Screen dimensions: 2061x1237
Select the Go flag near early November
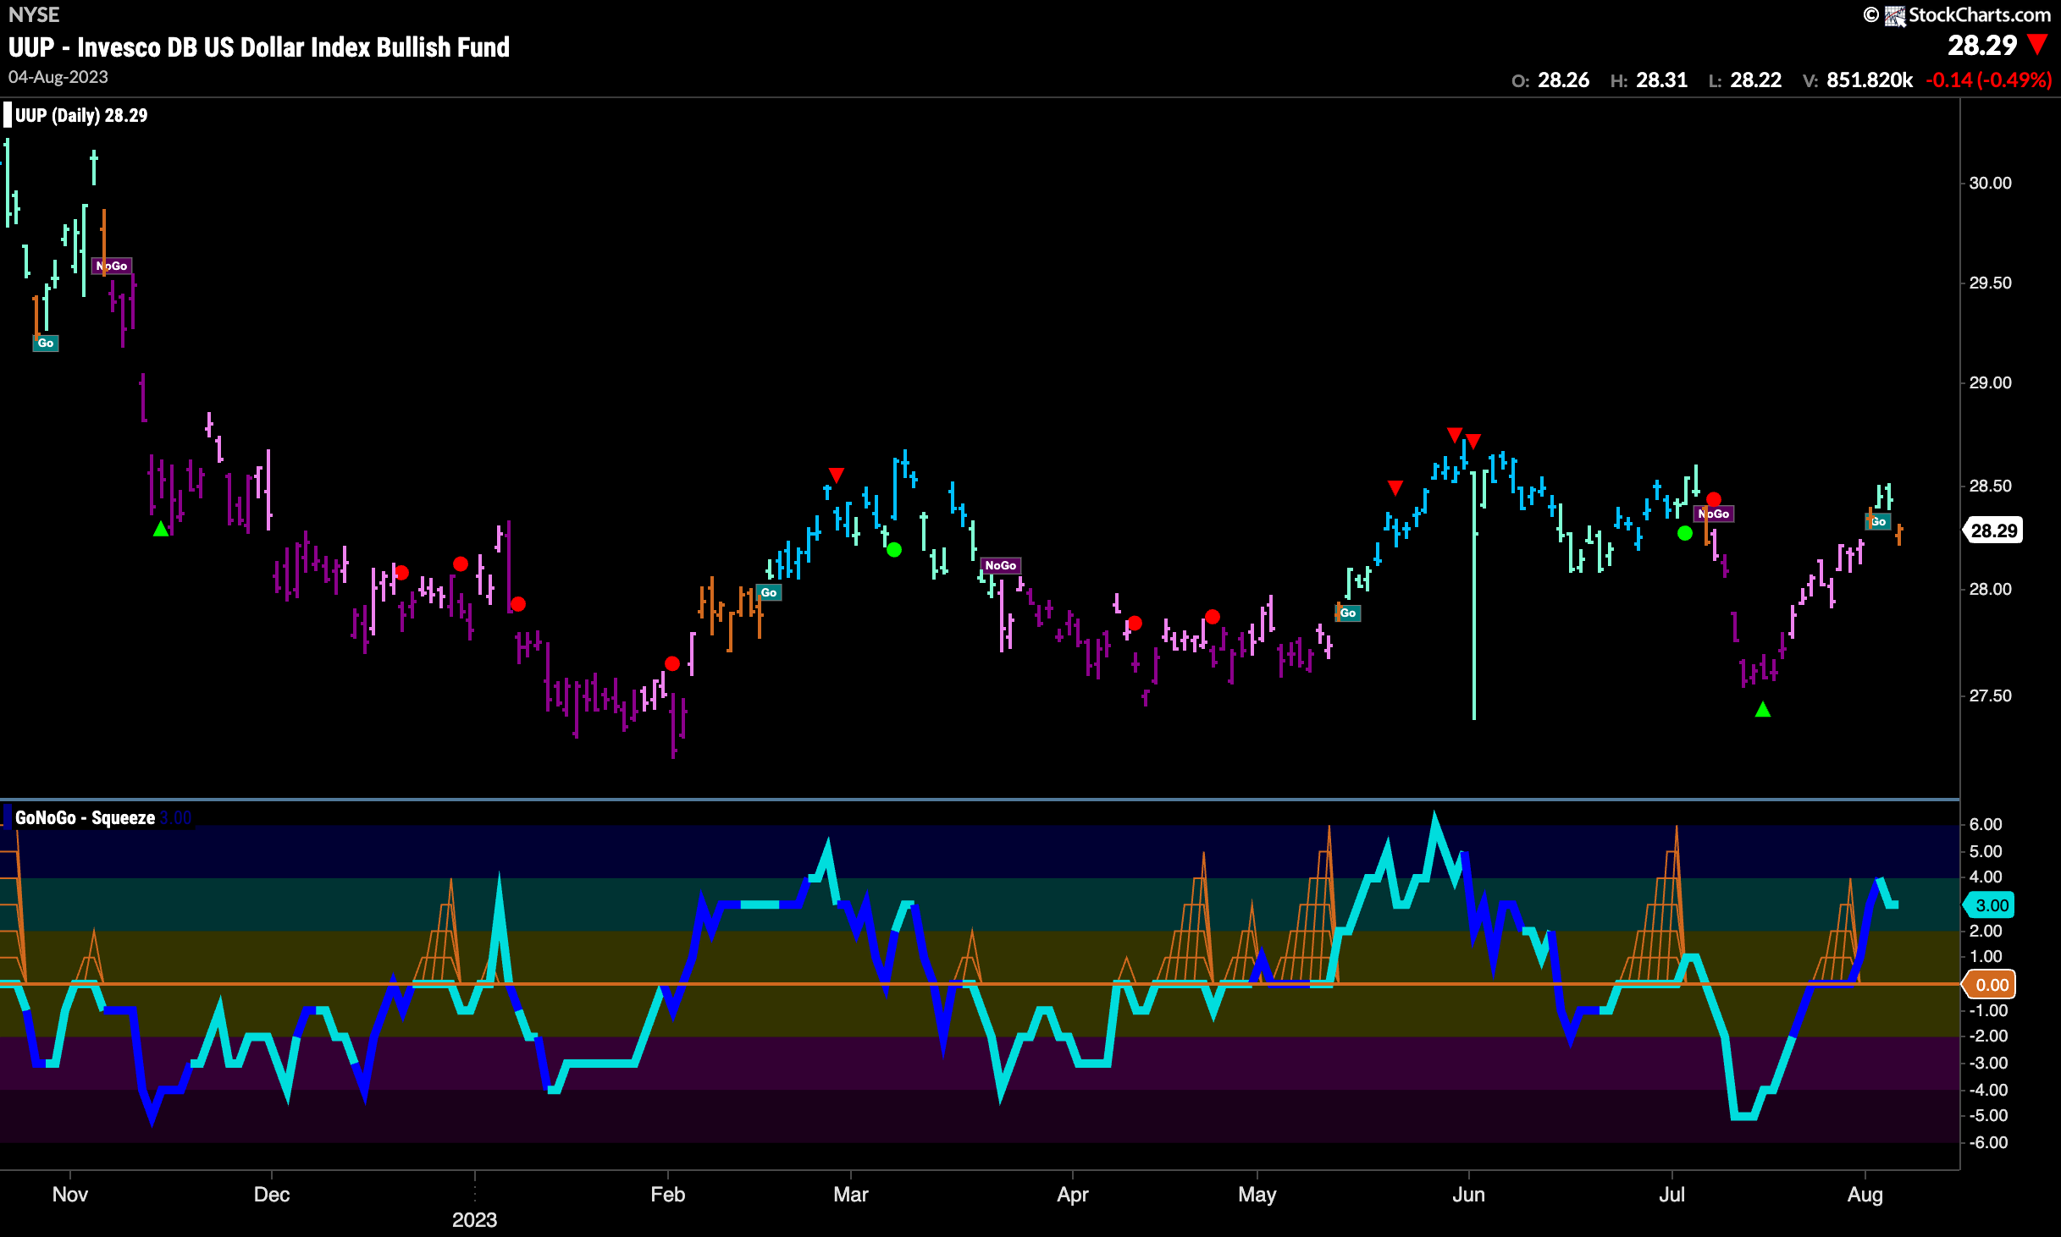pos(46,343)
